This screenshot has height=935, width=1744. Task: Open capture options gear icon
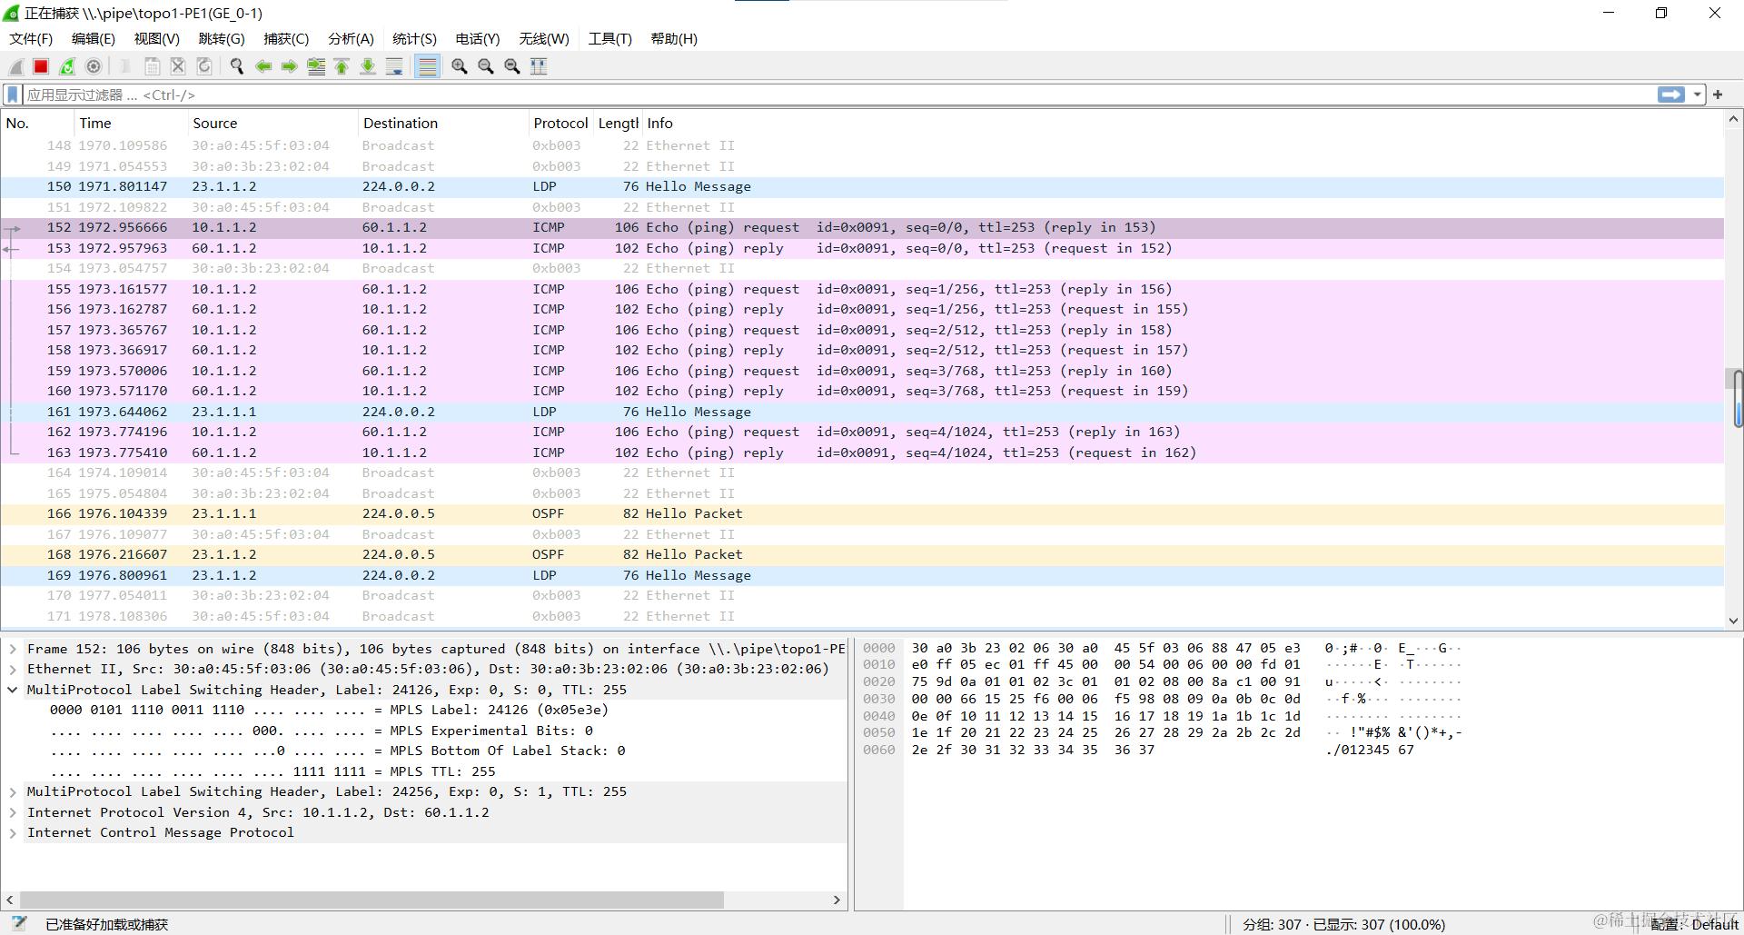[x=94, y=66]
